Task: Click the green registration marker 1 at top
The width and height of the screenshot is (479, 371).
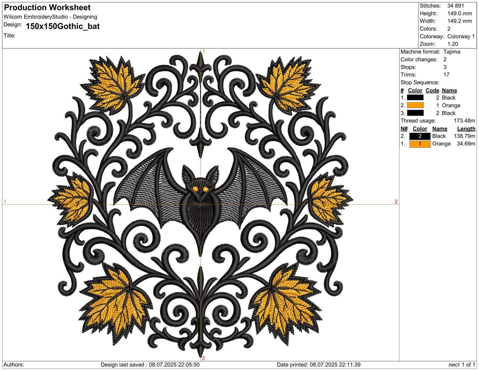Action: (203, 51)
